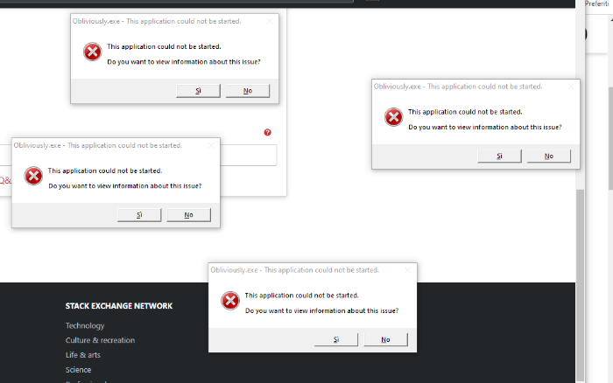
Task: Visit the Life & arts footer link
Action: tap(83, 355)
